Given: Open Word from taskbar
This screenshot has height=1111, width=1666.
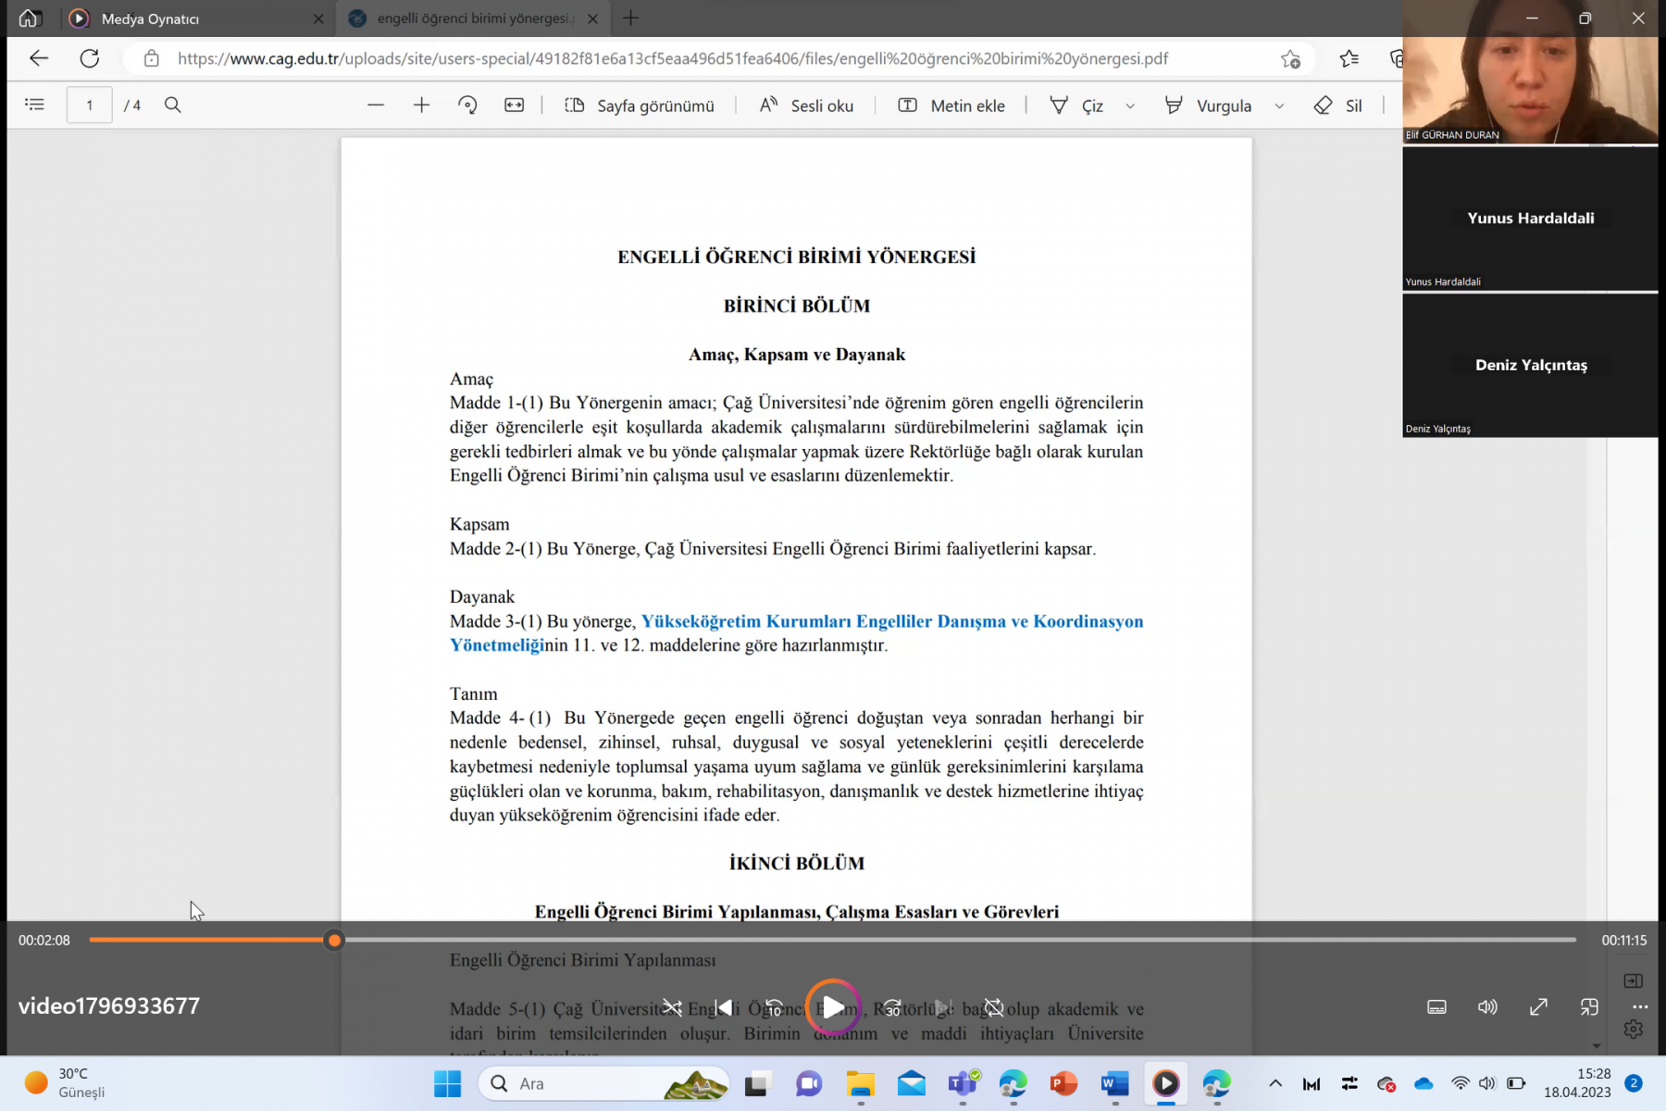Looking at the screenshot, I should click(x=1114, y=1083).
